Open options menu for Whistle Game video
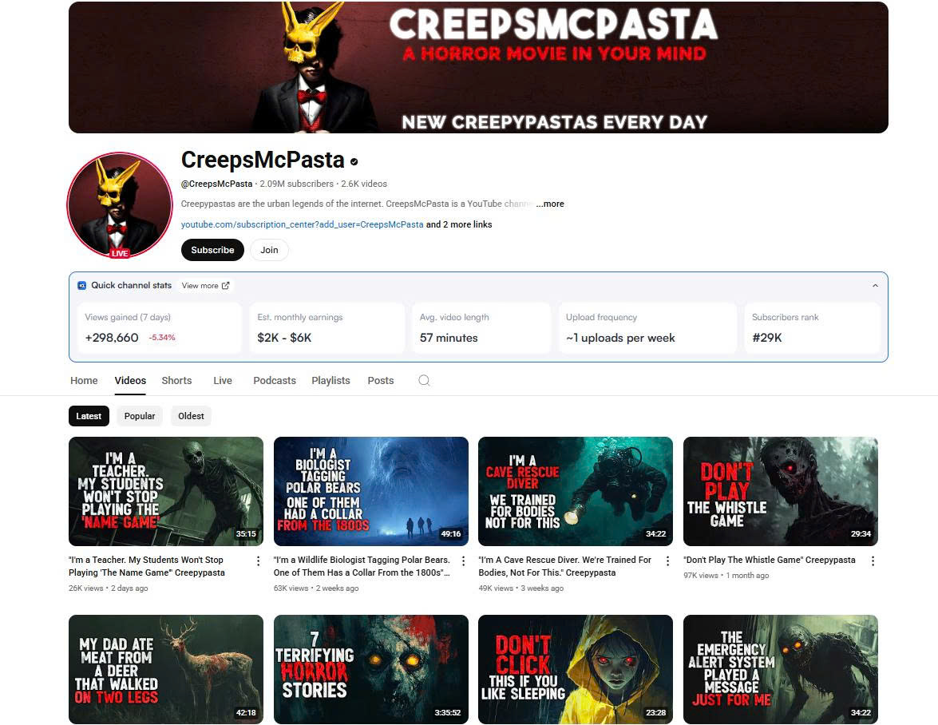The height and width of the screenshot is (725, 938). pos(873,561)
